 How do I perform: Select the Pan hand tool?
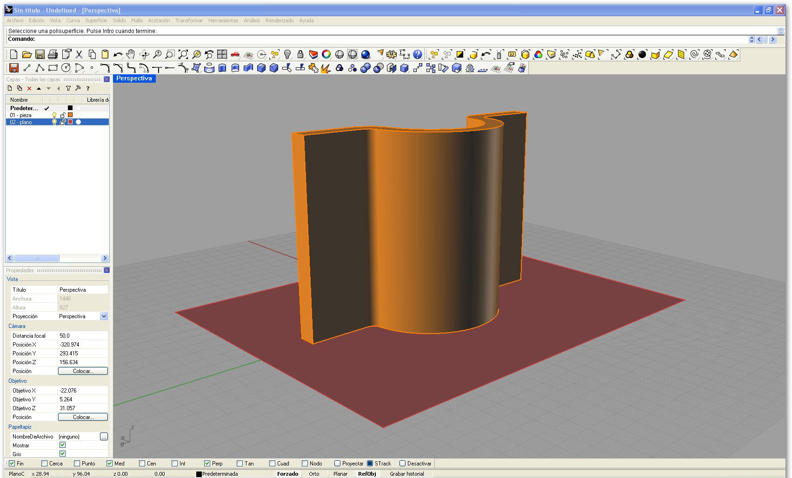click(131, 54)
